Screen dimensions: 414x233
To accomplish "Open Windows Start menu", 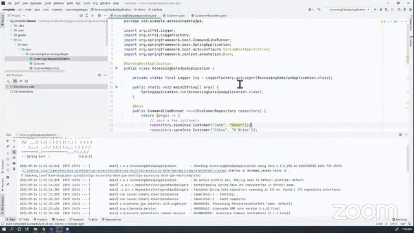I will (4, 229).
